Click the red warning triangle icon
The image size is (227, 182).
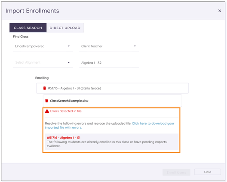(x=47, y=111)
